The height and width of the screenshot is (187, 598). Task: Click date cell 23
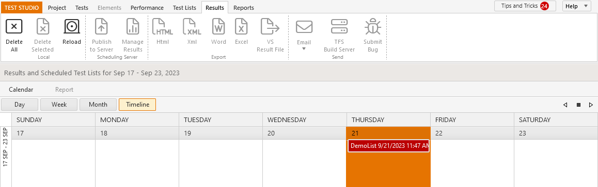pyautogui.click(x=556, y=133)
